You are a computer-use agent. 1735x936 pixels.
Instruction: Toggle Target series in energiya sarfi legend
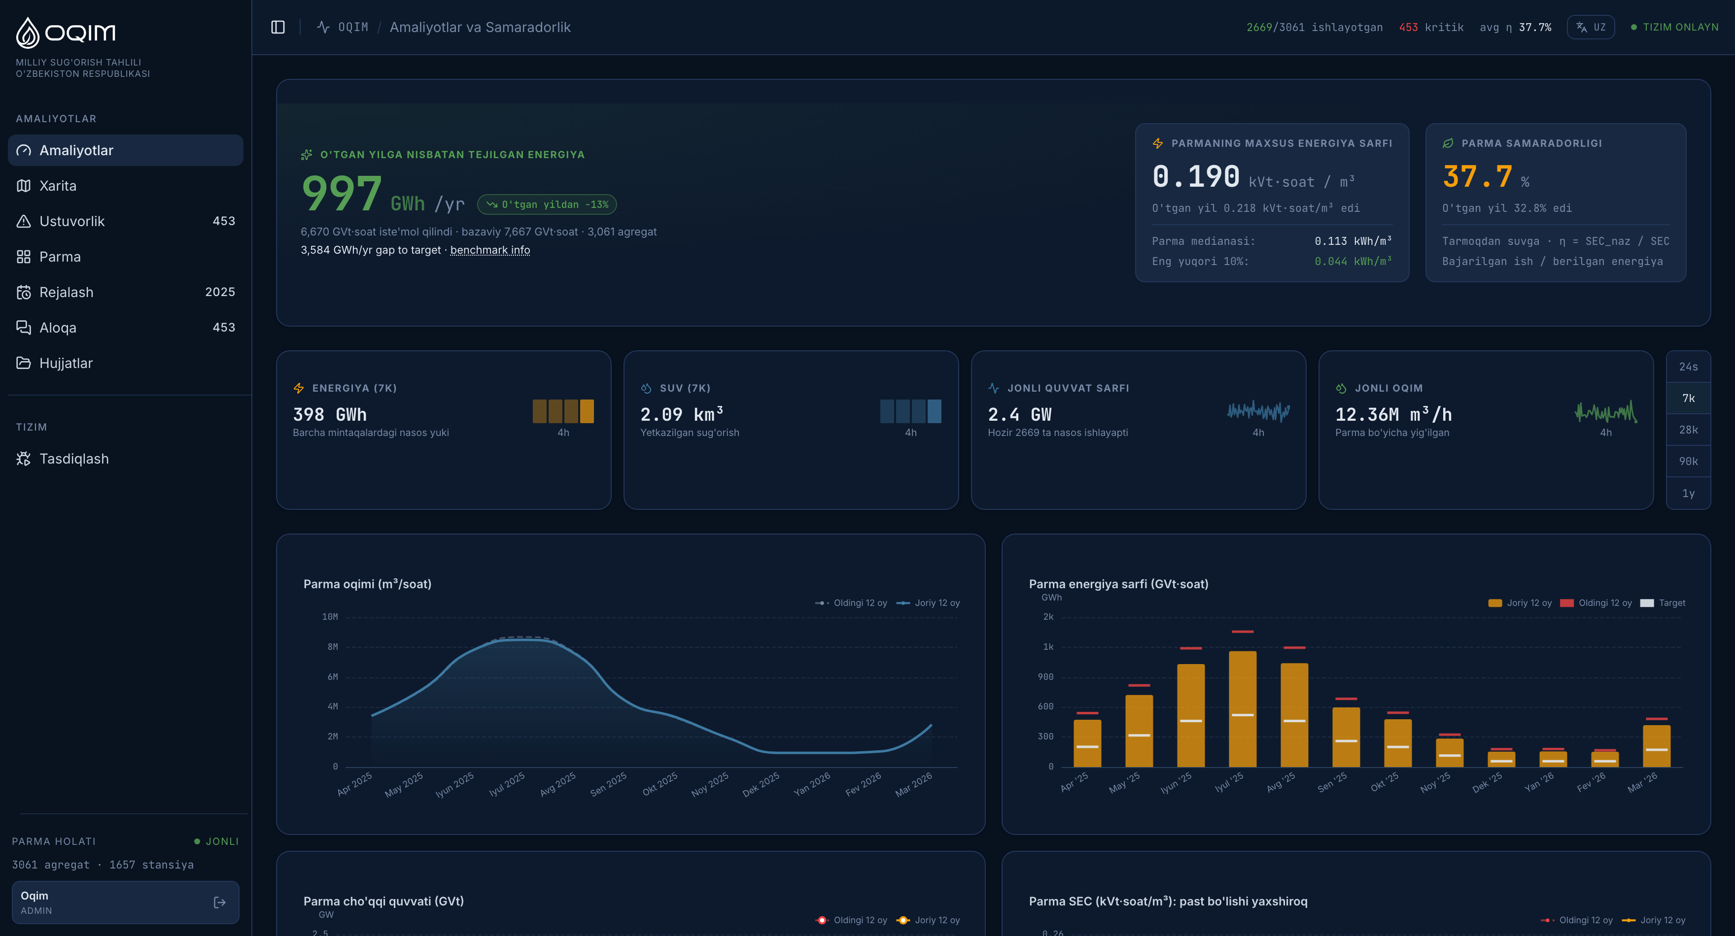pos(1662,602)
